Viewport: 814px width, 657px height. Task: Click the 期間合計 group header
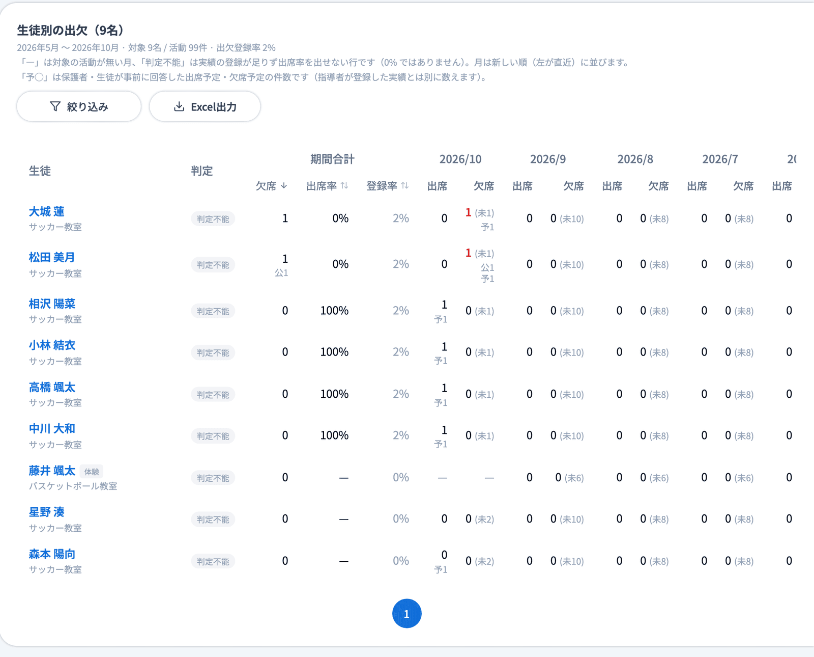332,159
